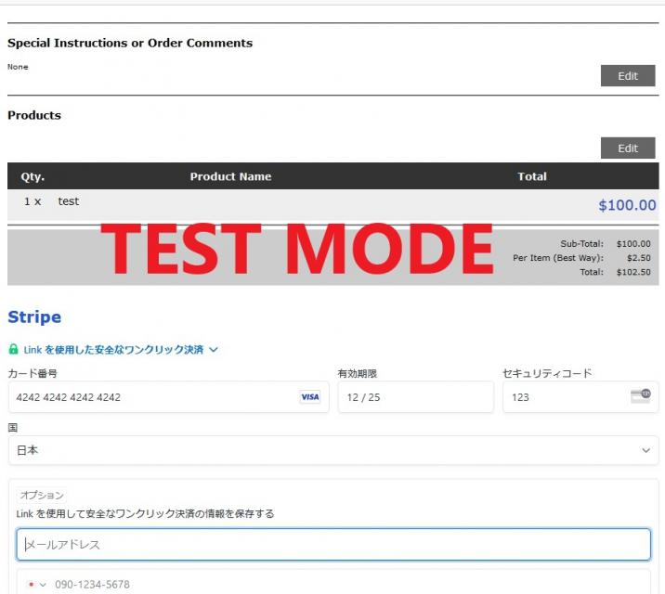The width and height of the screenshot is (665, 594).
Task: Click the CVC card icon in security field
Action: pyautogui.click(x=641, y=395)
